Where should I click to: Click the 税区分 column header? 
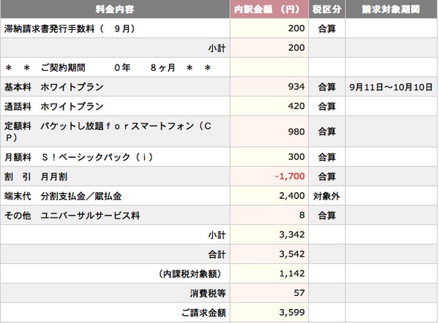coord(327,9)
